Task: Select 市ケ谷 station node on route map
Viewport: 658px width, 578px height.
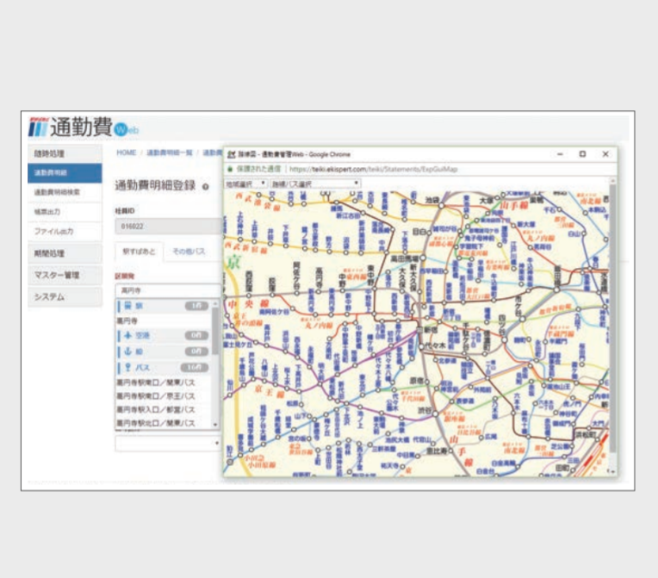Action: (522, 319)
